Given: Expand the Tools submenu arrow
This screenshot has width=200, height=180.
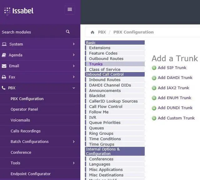Looking at the screenshot, I should coord(74,163).
